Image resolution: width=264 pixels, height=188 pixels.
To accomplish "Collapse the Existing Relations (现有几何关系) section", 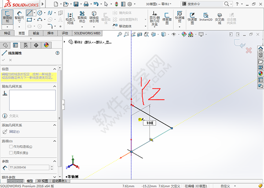I will 55,86.
